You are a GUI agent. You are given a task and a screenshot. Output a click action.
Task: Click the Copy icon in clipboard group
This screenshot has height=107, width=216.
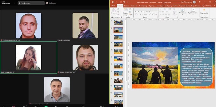point(118,12)
